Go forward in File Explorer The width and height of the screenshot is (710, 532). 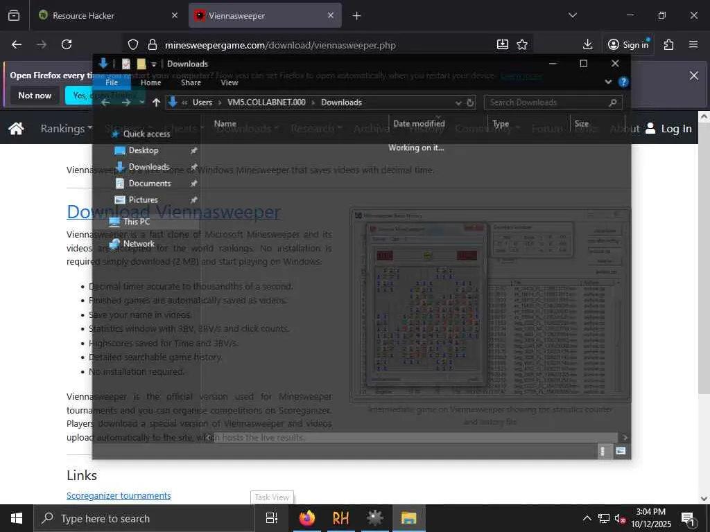pyautogui.click(x=126, y=103)
